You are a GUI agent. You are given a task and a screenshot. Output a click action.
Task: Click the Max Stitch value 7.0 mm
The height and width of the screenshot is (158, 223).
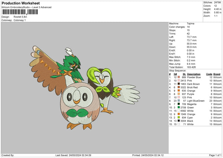191,57
